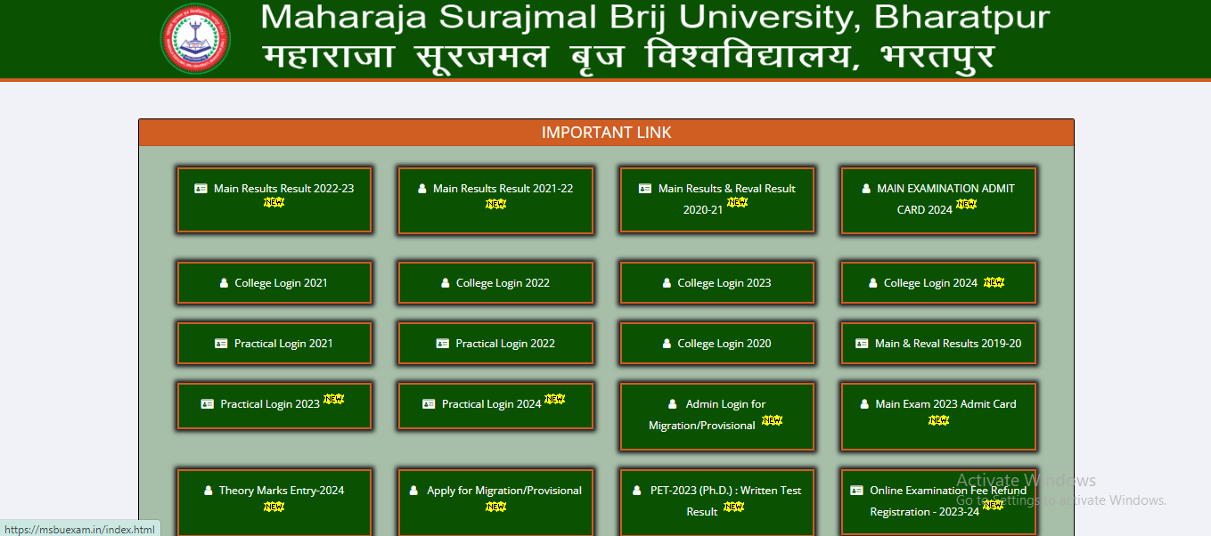The image size is (1211, 536).
Task: Click the Maharaja Surajmal Brij University logo
Action: [195, 39]
